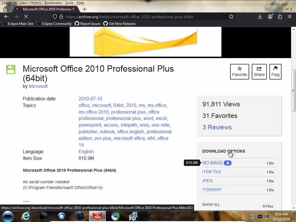This screenshot has height=222, width=296.
Task: Bookmark this page with the star
Action: point(231,16)
